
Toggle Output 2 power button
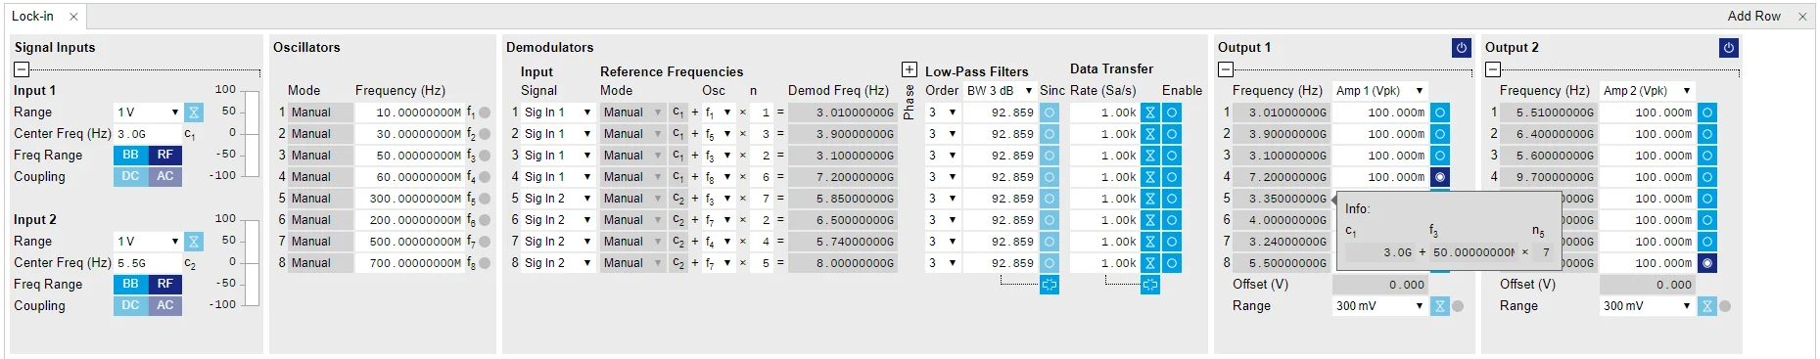point(1729,48)
